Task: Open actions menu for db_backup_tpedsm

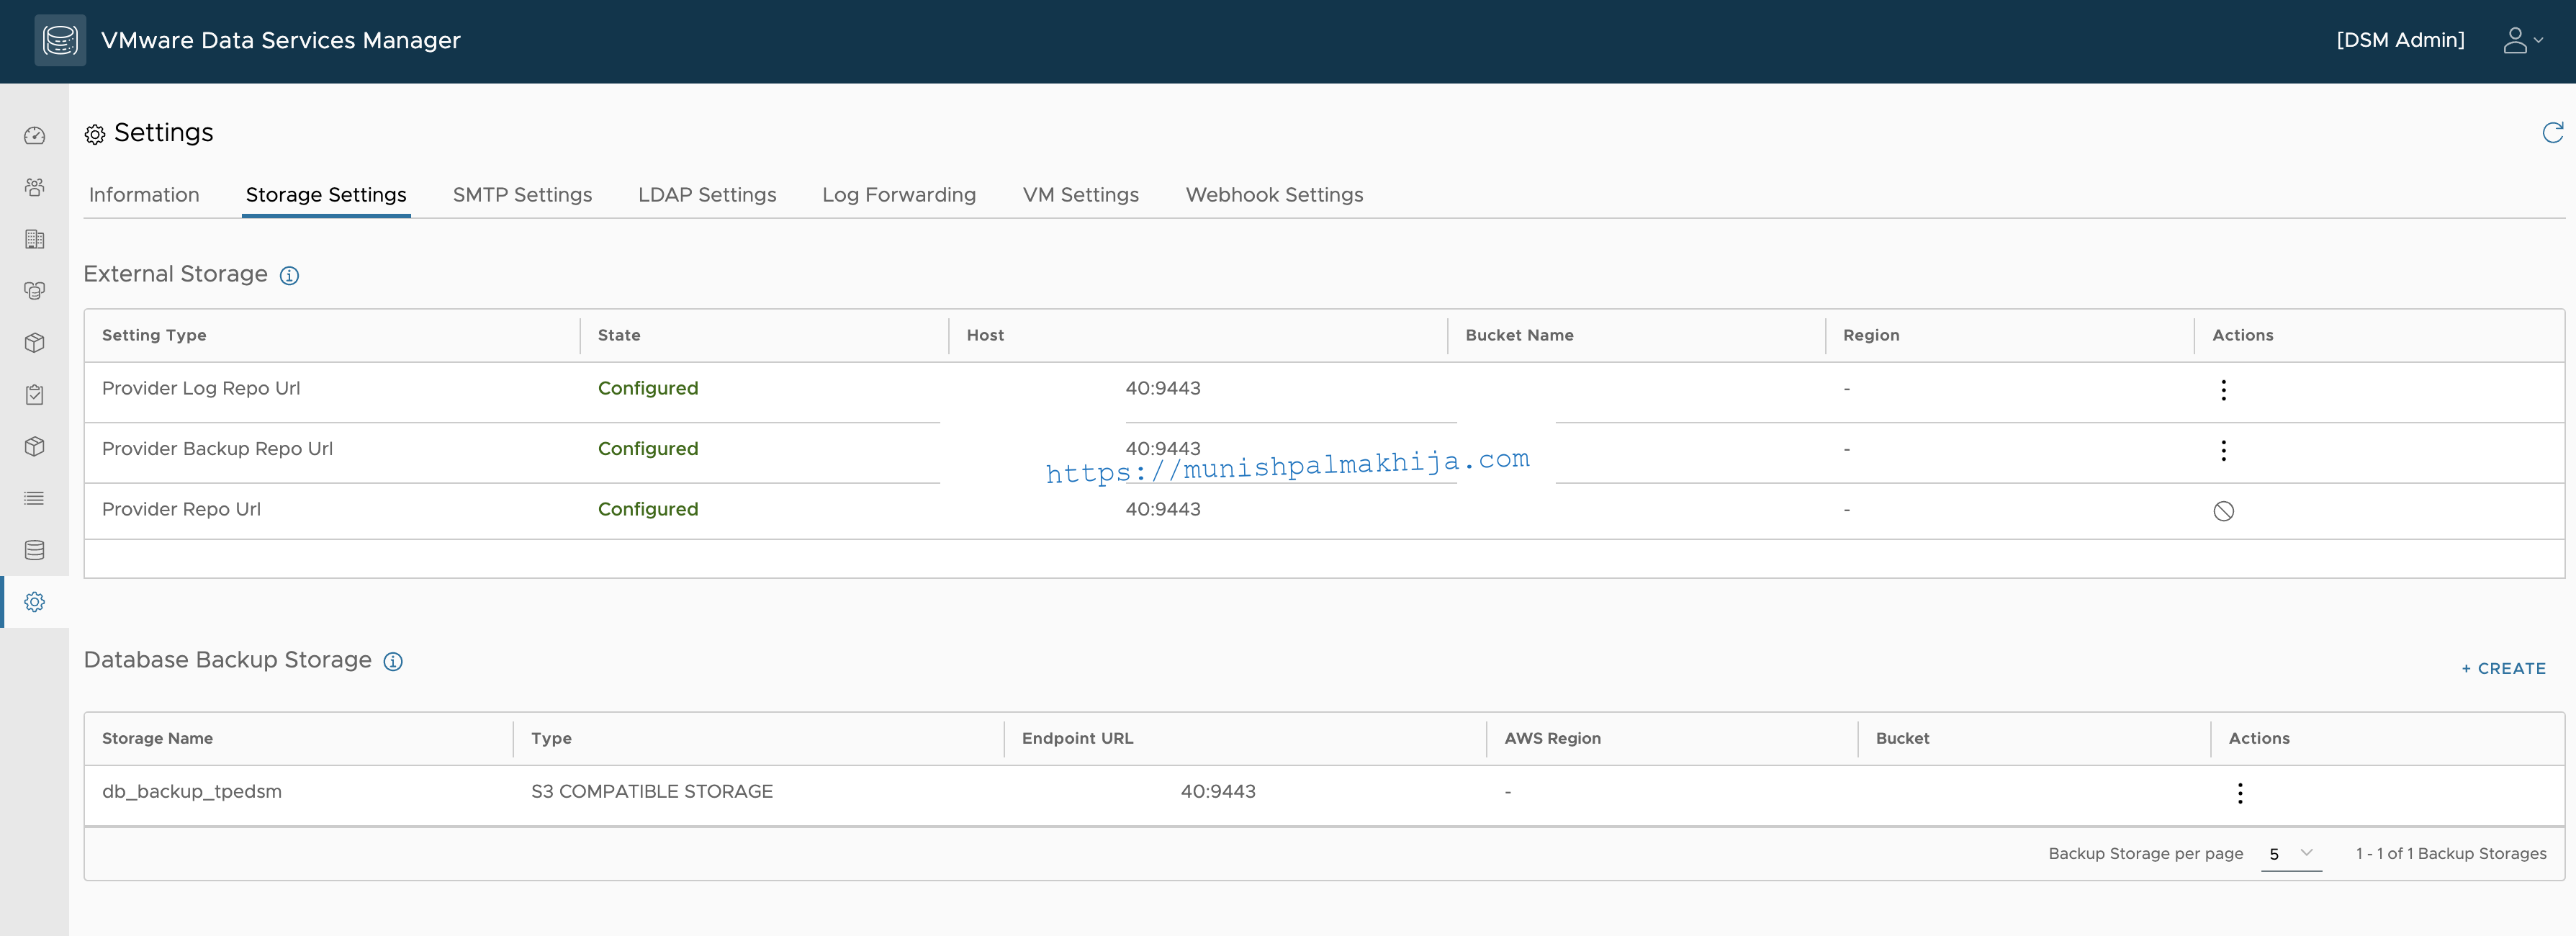Action: (2240, 793)
